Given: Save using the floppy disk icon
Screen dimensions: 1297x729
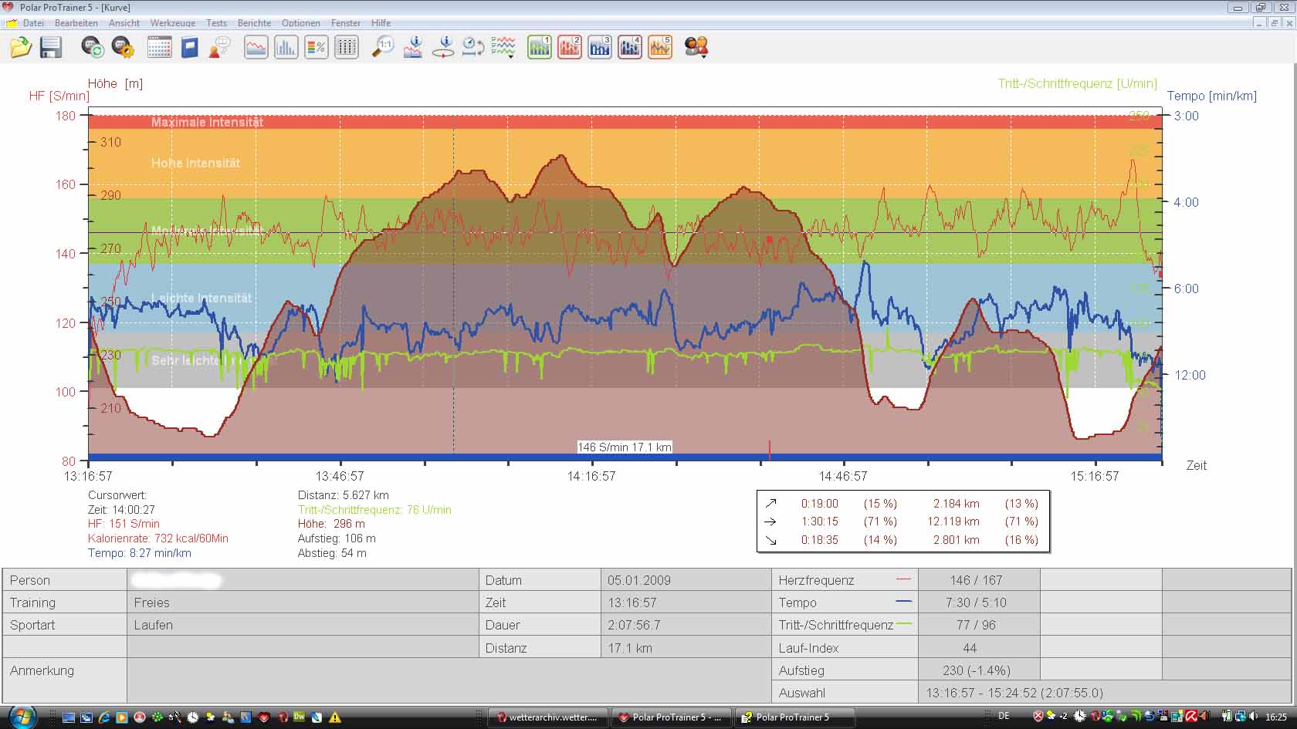Looking at the screenshot, I should tap(51, 47).
